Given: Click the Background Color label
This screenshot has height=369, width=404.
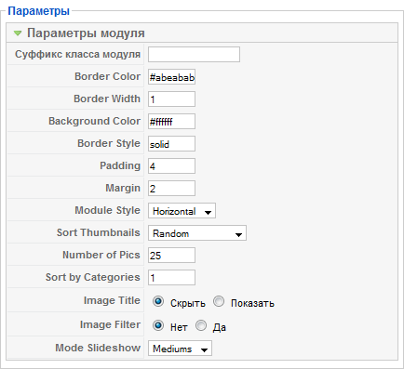Looking at the screenshot, I should 94,121.
